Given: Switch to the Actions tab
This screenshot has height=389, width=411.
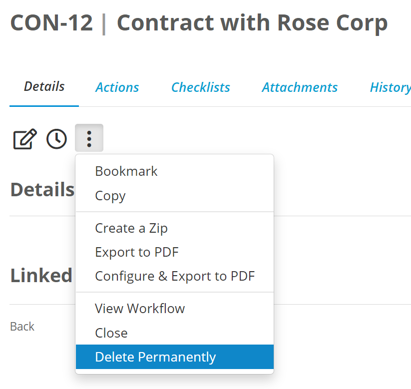Looking at the screenshot, I should click(117, 87).
